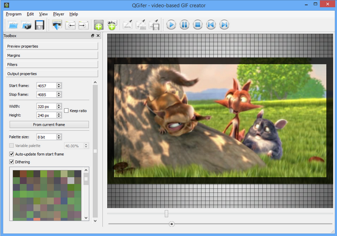Uncheck Auto-update form start frame
The width and height of the screenshot is (337, 236).
[12, 154]
